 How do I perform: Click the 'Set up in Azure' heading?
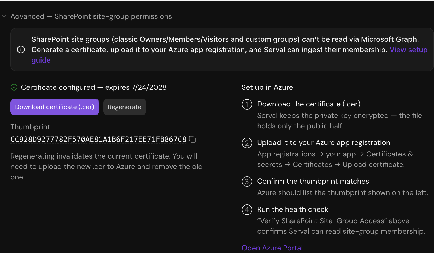click(267, 87)
